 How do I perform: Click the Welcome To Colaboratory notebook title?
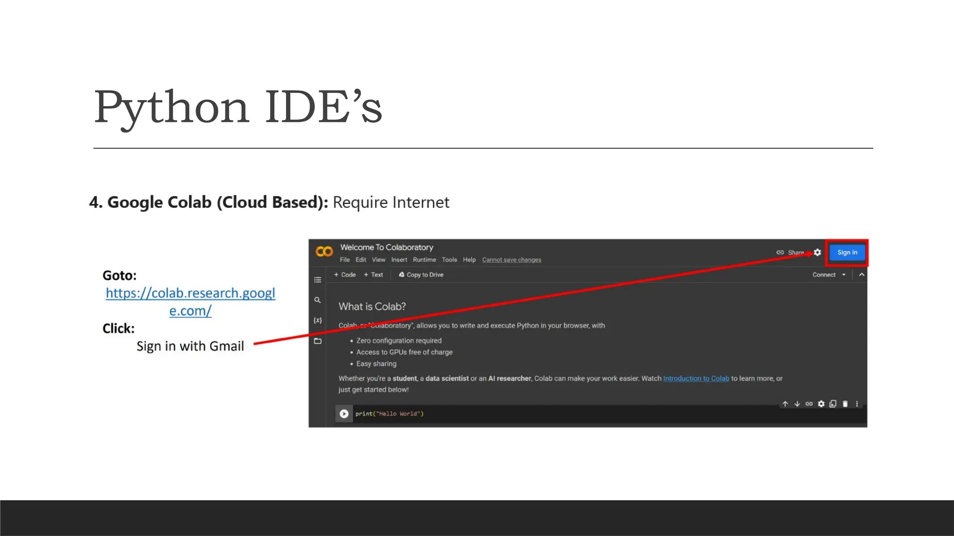pos(387,248)
